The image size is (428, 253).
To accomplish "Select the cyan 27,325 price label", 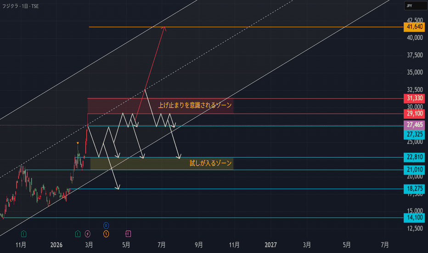I will tap(414, 134).
